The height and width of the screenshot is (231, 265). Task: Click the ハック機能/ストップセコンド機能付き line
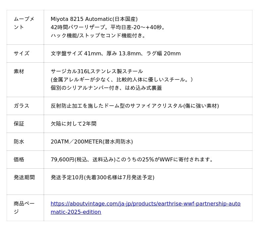(x=99, y=35)
